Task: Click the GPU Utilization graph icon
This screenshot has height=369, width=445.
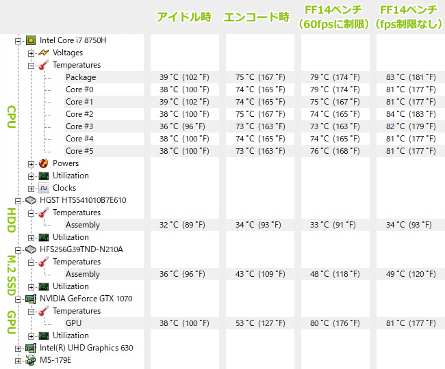Action: [44, 336]
